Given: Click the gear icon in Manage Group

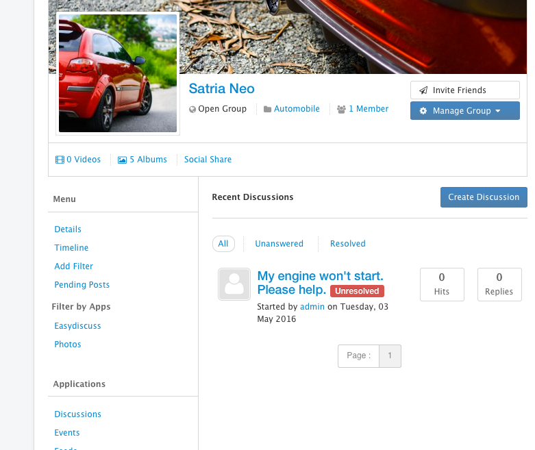Looking at the screenshot, I should pos(423,111).
